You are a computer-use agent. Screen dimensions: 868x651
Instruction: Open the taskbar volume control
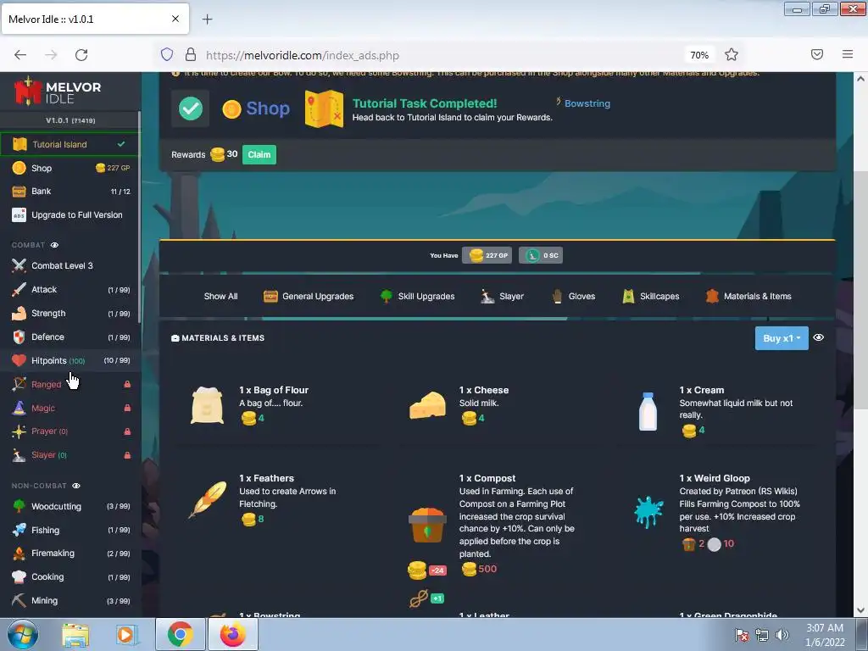(x=782, y=635)
